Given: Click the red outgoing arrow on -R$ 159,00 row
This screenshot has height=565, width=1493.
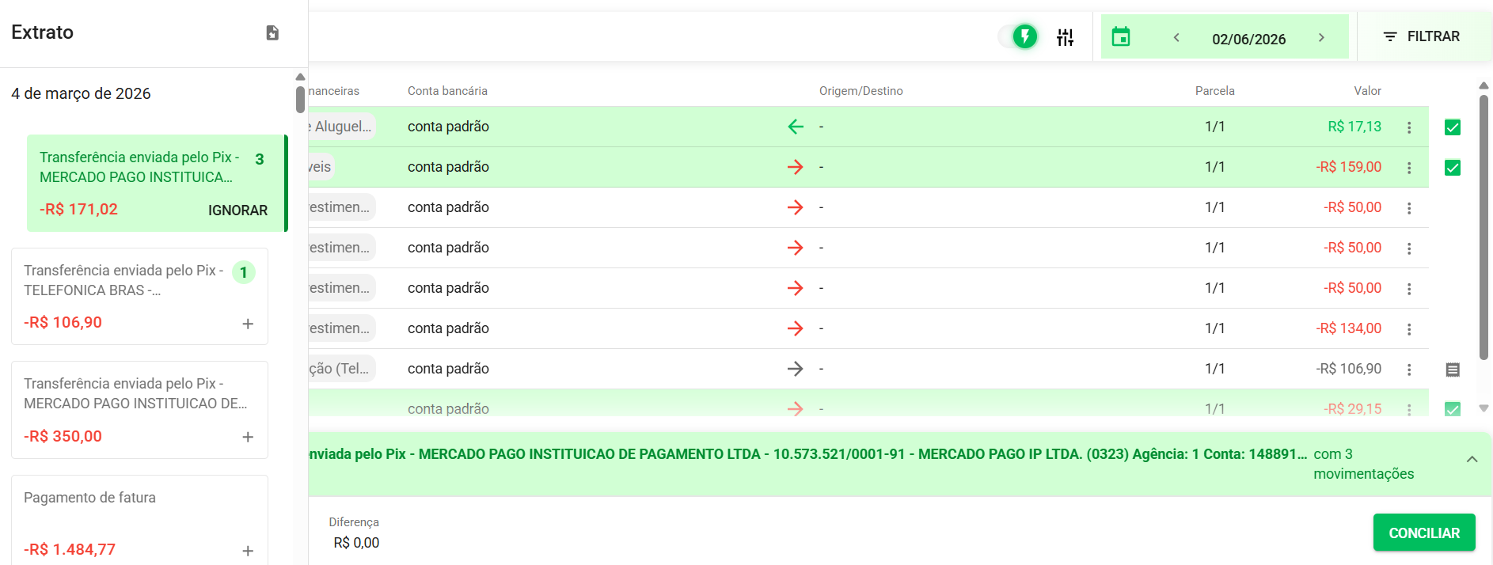Looking at the screenshot, I should [796, 167].
